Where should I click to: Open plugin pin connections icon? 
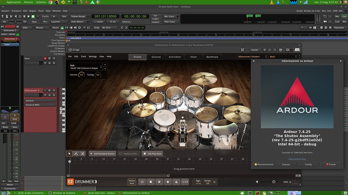pos(243,50)
